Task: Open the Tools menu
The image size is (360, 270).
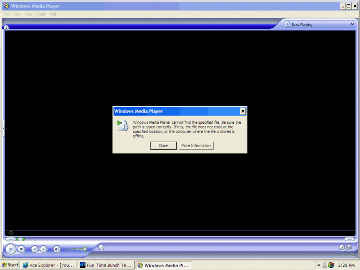Action: [x=41, y=14]
